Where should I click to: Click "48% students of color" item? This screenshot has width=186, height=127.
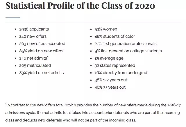click(x=115, y=36)
